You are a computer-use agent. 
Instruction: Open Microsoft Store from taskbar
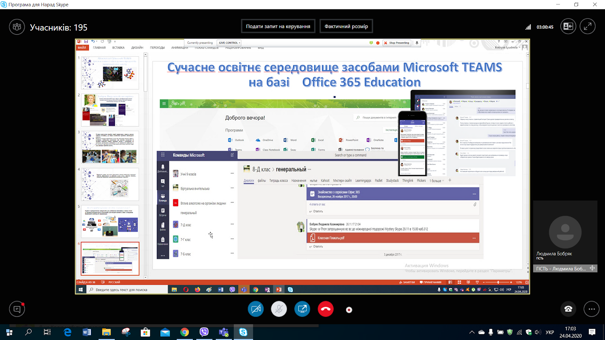(x=145, y=332)
